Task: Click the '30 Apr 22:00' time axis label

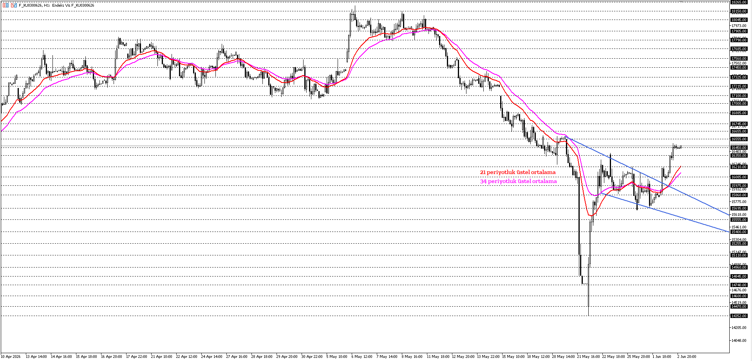Action: pos(312,357)
